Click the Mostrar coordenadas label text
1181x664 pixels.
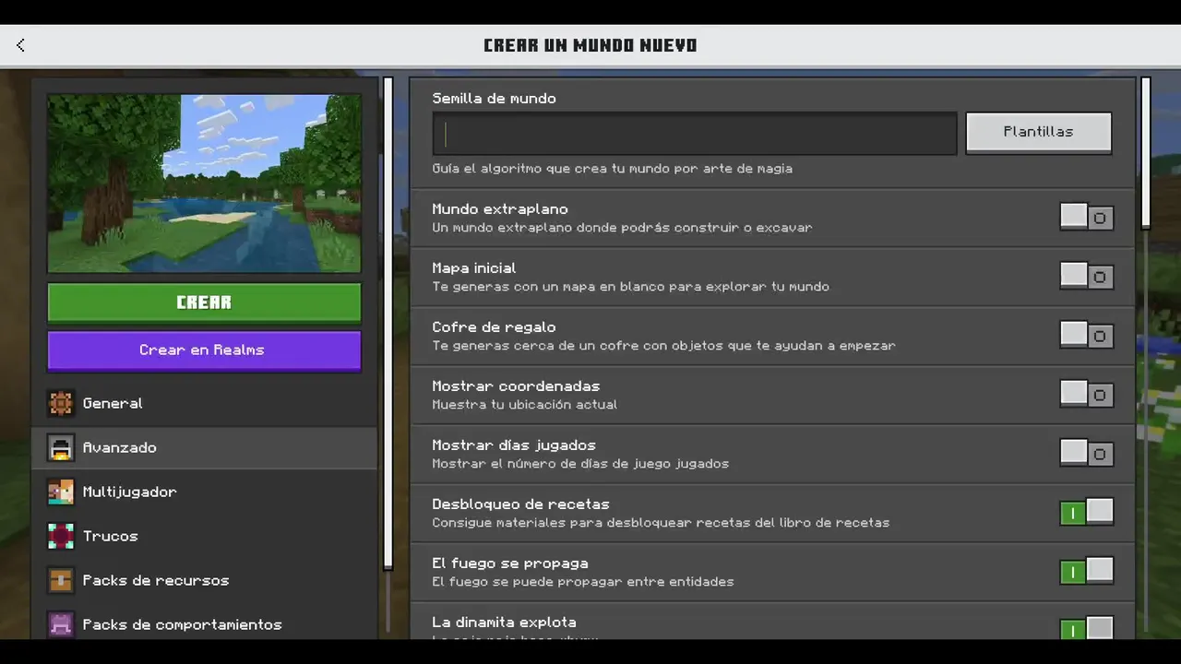pyautogui.click(x=516, y=386)
